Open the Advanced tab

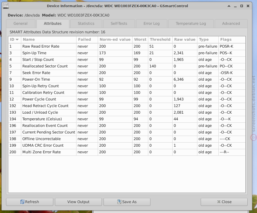(231, 23)
